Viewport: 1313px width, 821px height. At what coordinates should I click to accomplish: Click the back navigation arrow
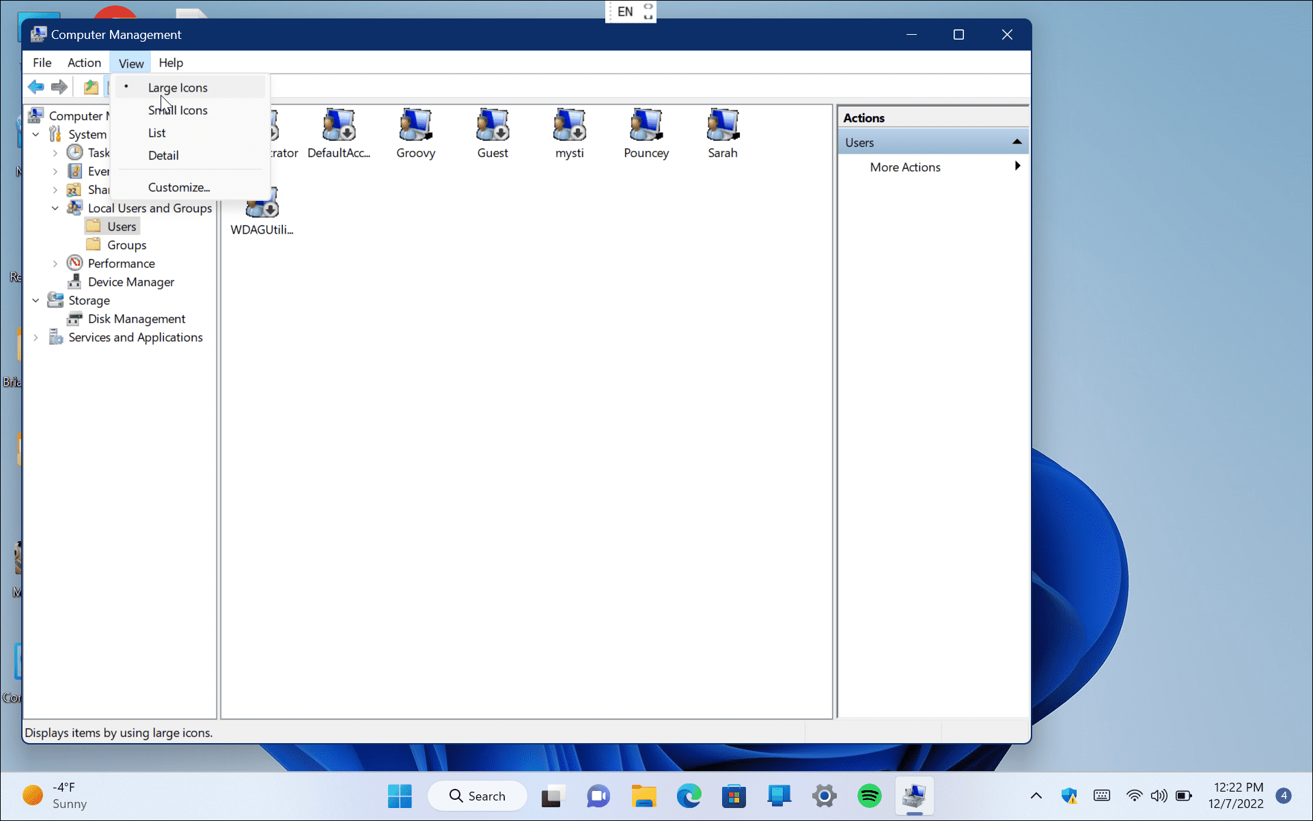(x=36, y=86)
